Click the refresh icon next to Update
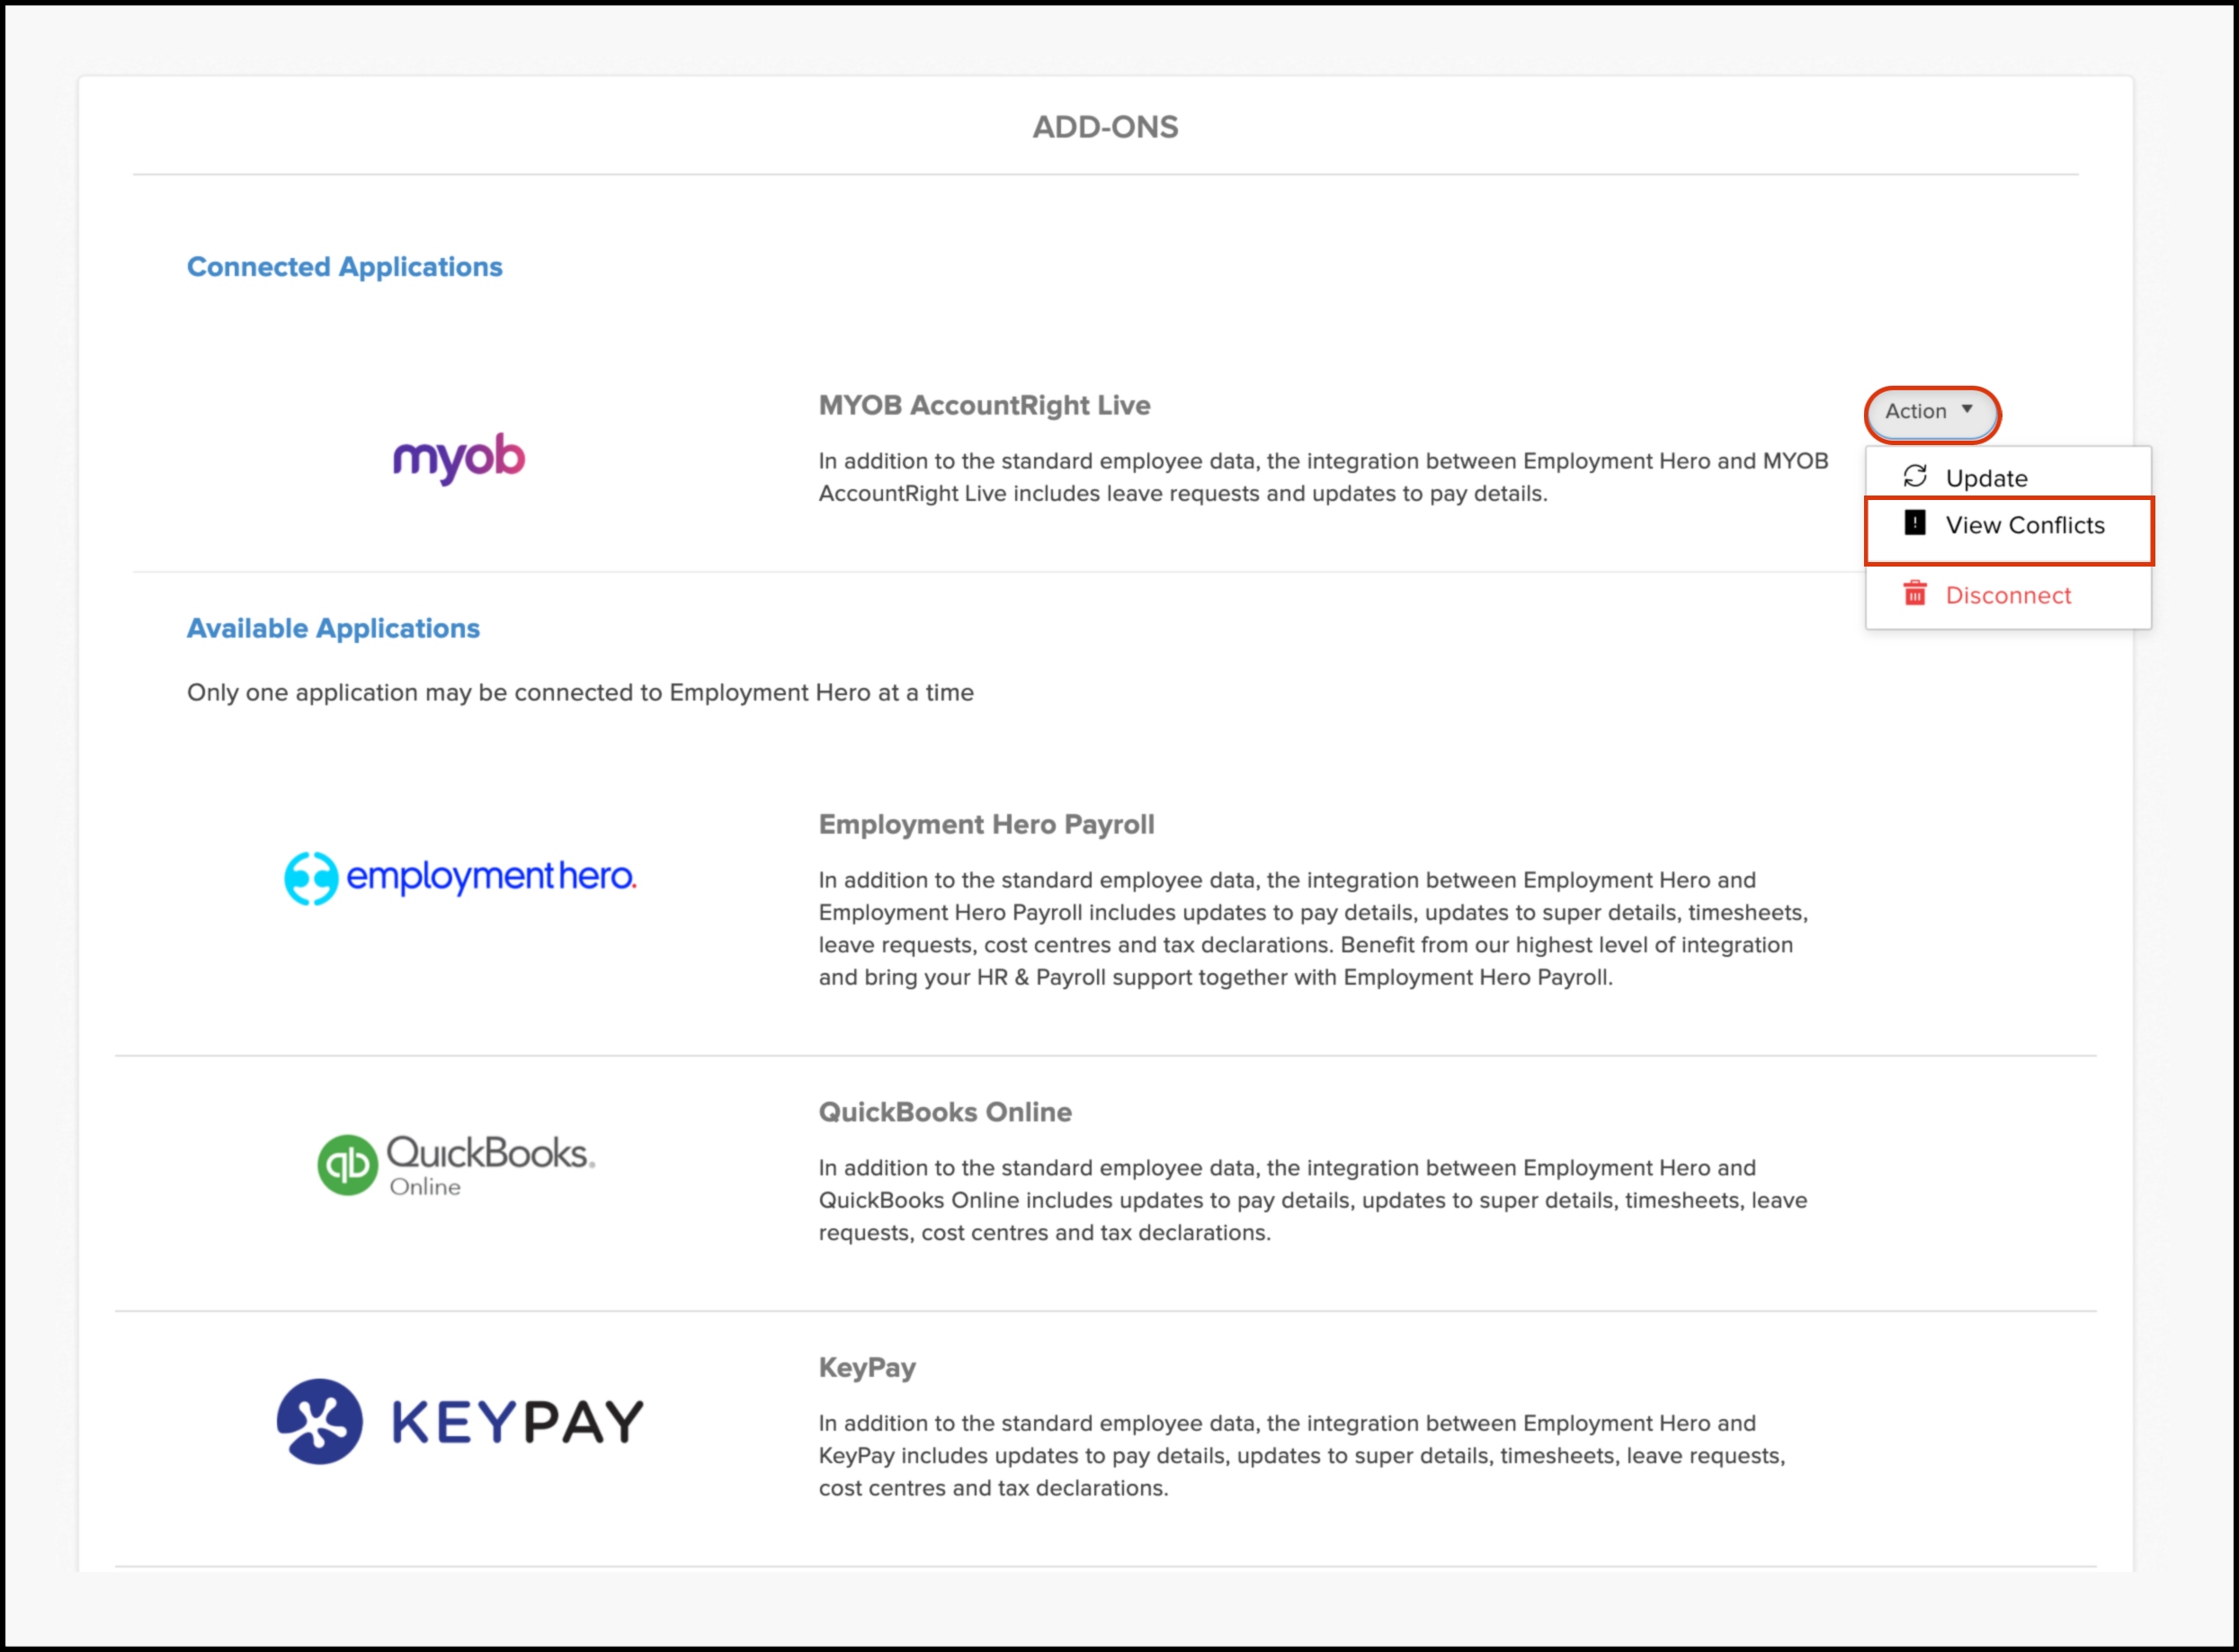This screenshot has width=2239, height=1652. coord(1914,477)
